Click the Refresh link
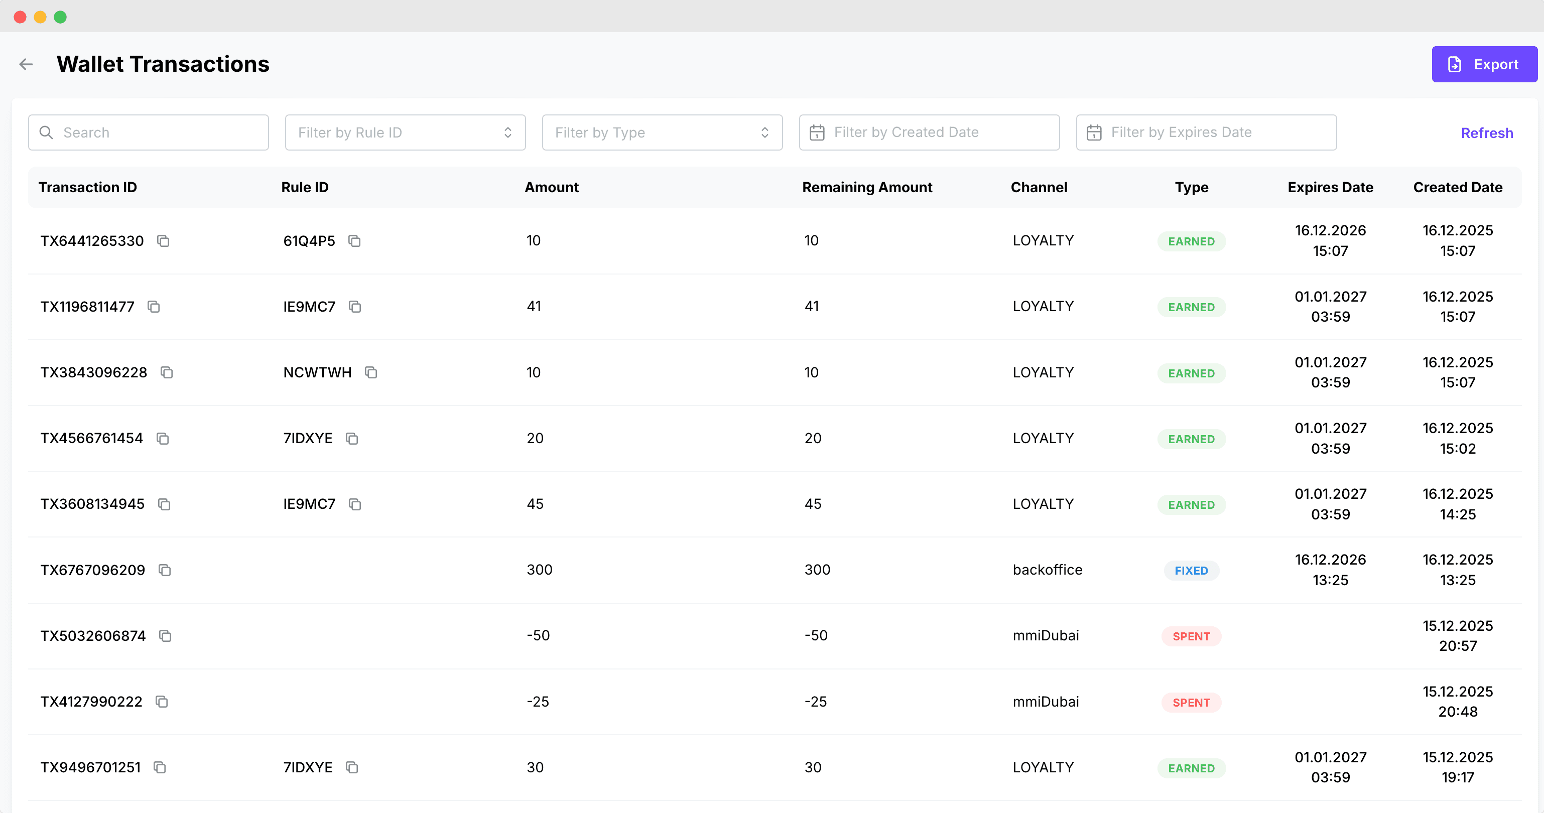Viewport: 1544px width, 813px height. [x=1486, y=133]
